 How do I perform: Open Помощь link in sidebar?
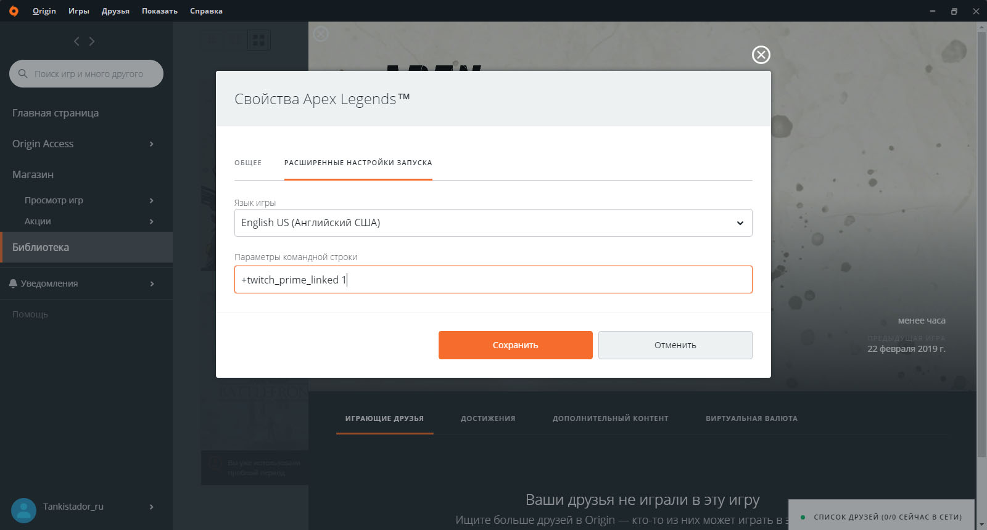click(30, 314)
